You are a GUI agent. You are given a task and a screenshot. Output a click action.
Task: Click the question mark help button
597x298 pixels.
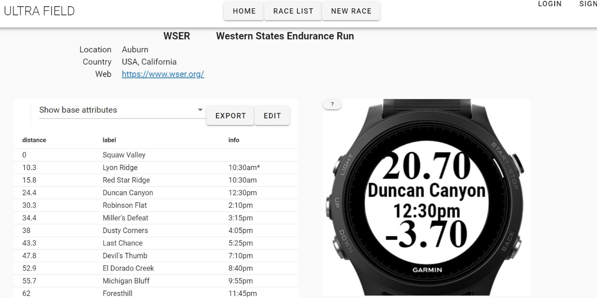click(332, 104)
